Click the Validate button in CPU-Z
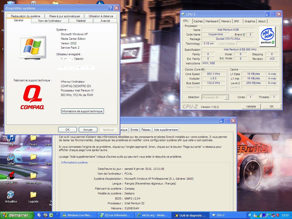Image resolution: width=292 pixels, height=219 pixels. (251, 106)
